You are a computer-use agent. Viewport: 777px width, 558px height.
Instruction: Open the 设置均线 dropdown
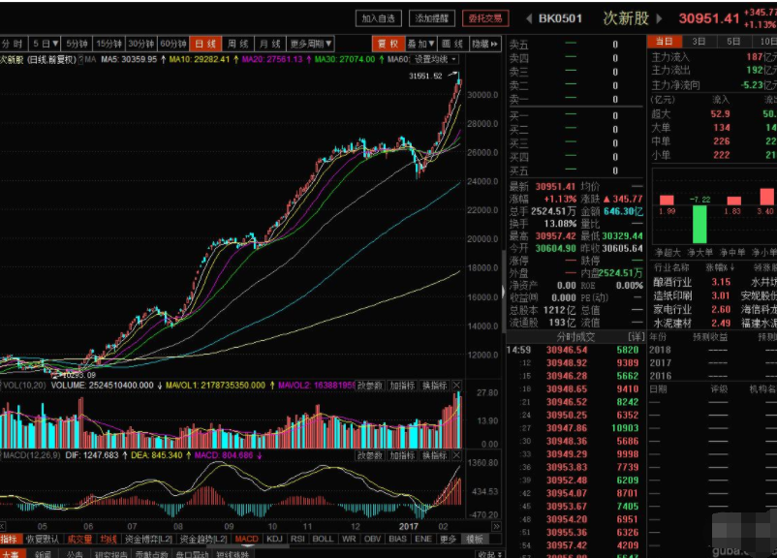[x=435, y=59]
